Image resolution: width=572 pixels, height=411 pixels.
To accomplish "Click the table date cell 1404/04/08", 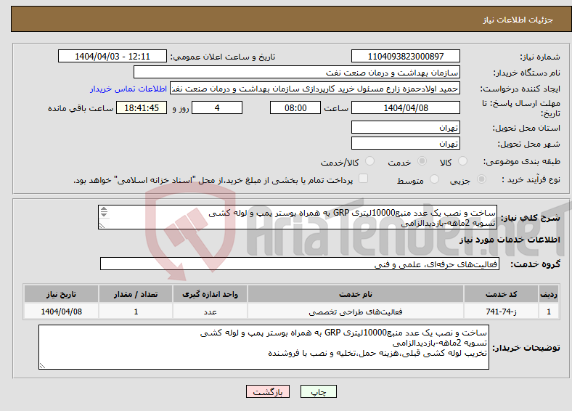I will click(61, 312).
